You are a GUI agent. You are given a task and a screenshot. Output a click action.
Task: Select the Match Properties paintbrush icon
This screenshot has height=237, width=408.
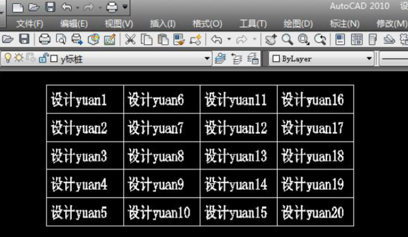[x=179, y=39]
